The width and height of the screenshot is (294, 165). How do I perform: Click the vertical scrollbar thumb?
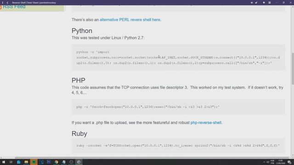pyautogui.click(x=293, y=69)
